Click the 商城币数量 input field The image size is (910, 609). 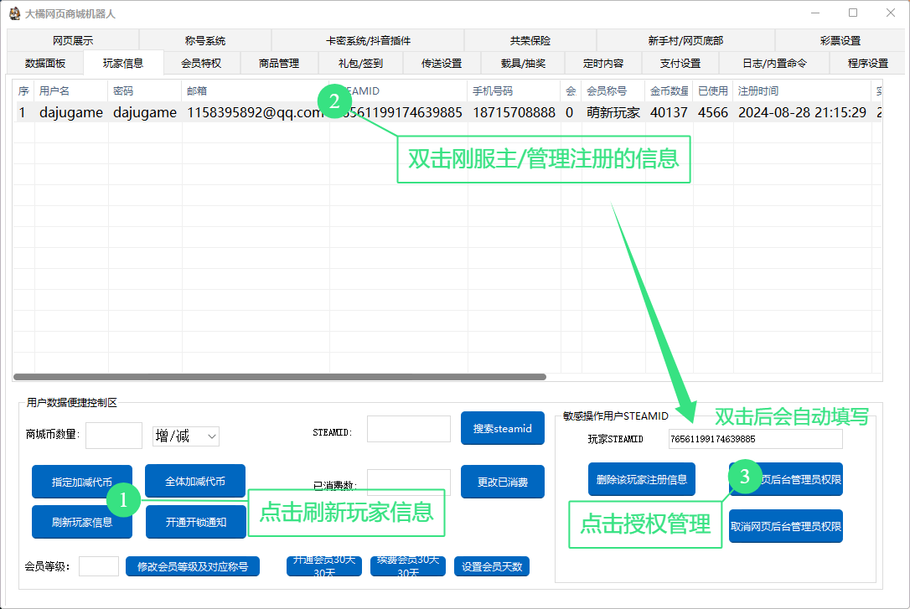[x=114, y=436]
